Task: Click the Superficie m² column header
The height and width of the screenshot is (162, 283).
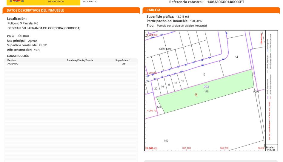Action: click(123, 60)
